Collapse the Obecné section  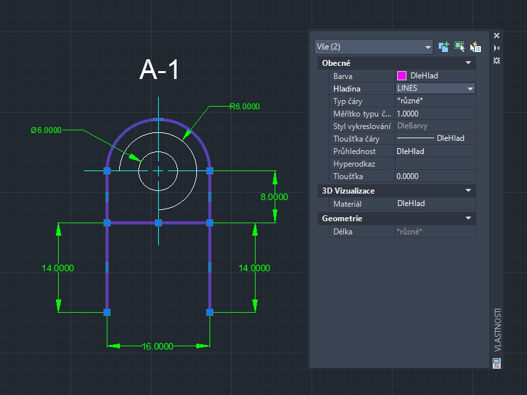tap(468, 63)
